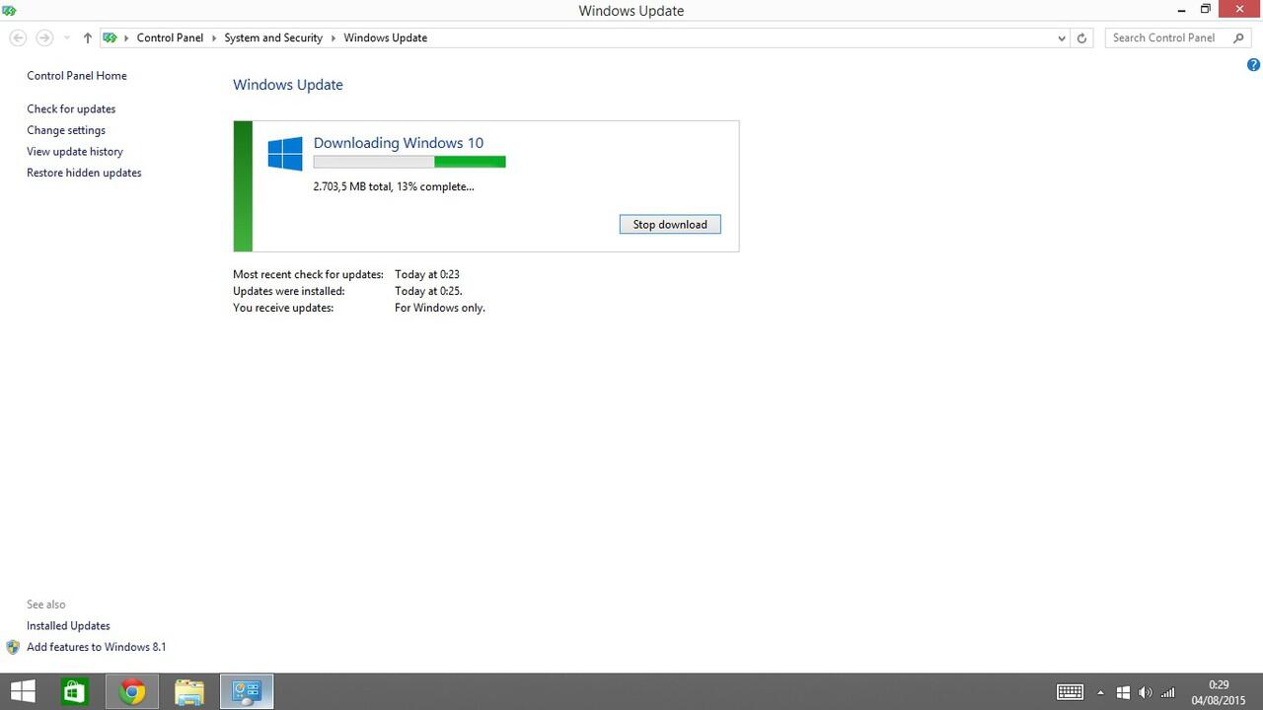This screenshot has width=1263, height=710.
Task: Select System and Security breadcrumb
Action: 273,37
